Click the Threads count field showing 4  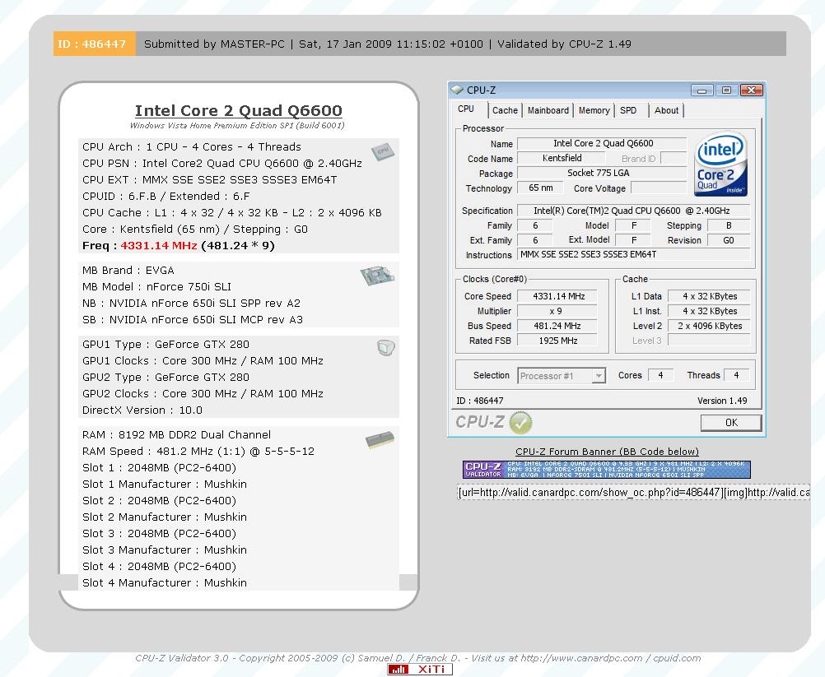(736, 375)
